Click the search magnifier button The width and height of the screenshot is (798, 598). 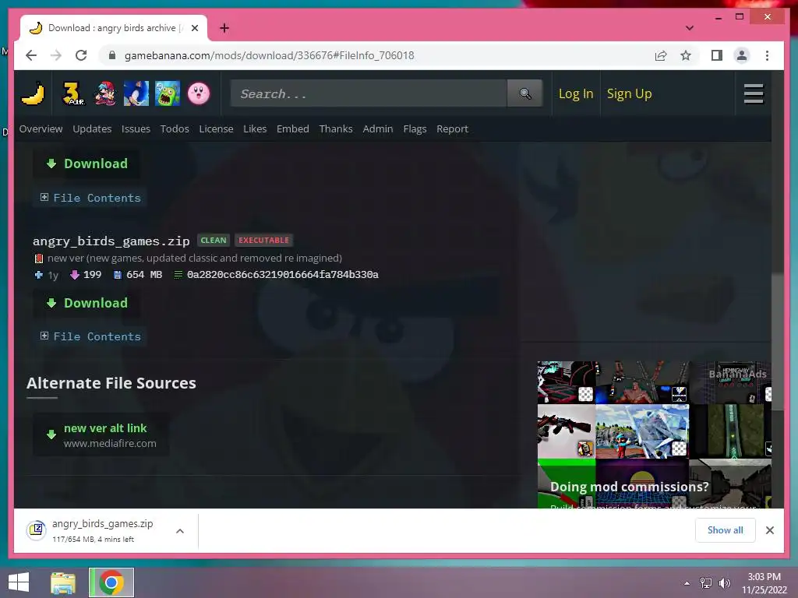(525, 93)
